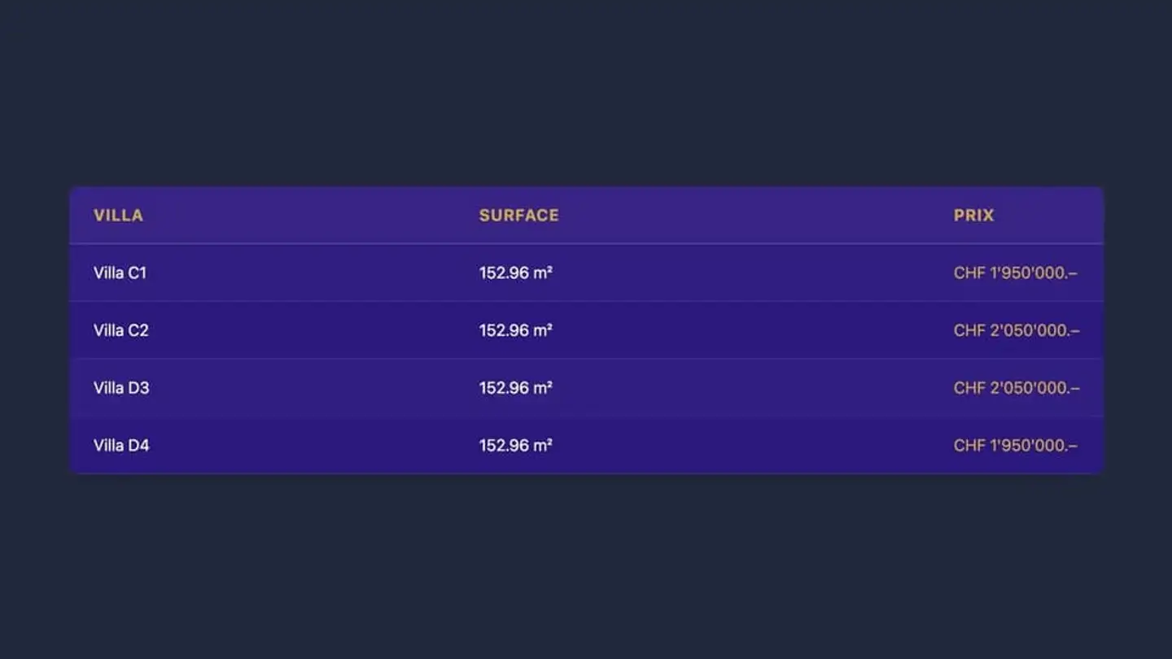Select the Villa D4 name cell
1172x659 pixels.
coord(121,446)
